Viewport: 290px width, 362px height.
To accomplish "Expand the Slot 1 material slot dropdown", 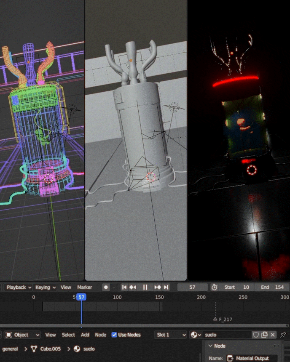I will tap(170, 335).
